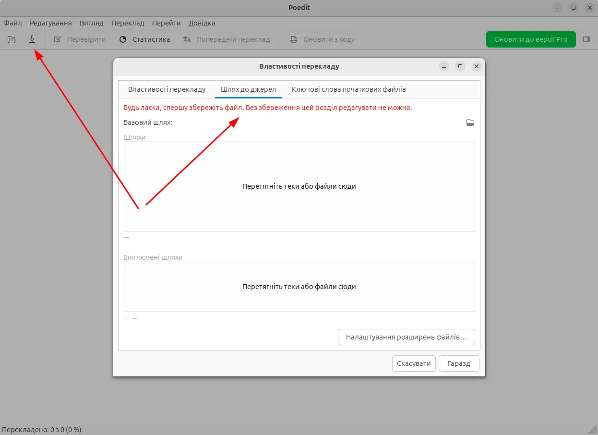Click the green Оновити до версії Pro button
The width and height of the screenshot is (598, 435).
[531, 39]
